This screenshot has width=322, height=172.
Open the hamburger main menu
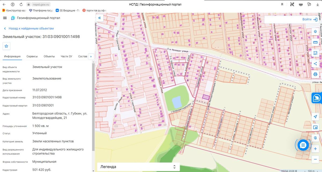[5, 18]
